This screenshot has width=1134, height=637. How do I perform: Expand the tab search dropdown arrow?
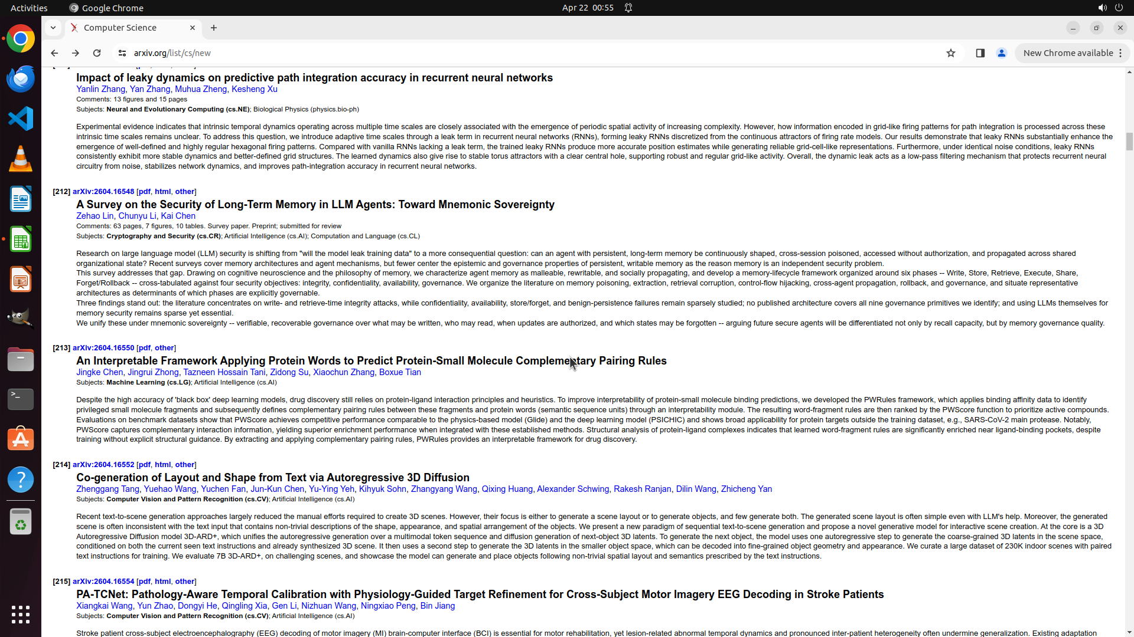53,28
